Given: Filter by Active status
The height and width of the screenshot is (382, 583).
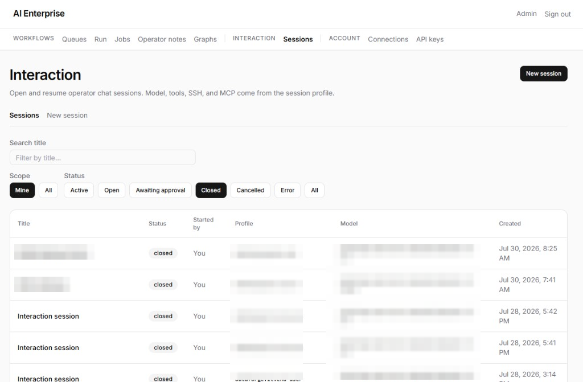Looking at the screenshot, I should 79,190.
